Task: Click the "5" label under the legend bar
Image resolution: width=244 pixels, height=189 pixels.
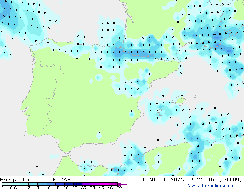Action: point(38,187)
